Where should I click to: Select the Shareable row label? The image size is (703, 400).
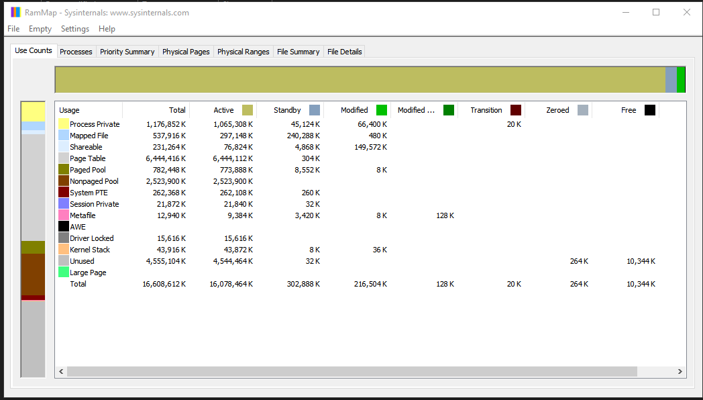pos(86,147)
